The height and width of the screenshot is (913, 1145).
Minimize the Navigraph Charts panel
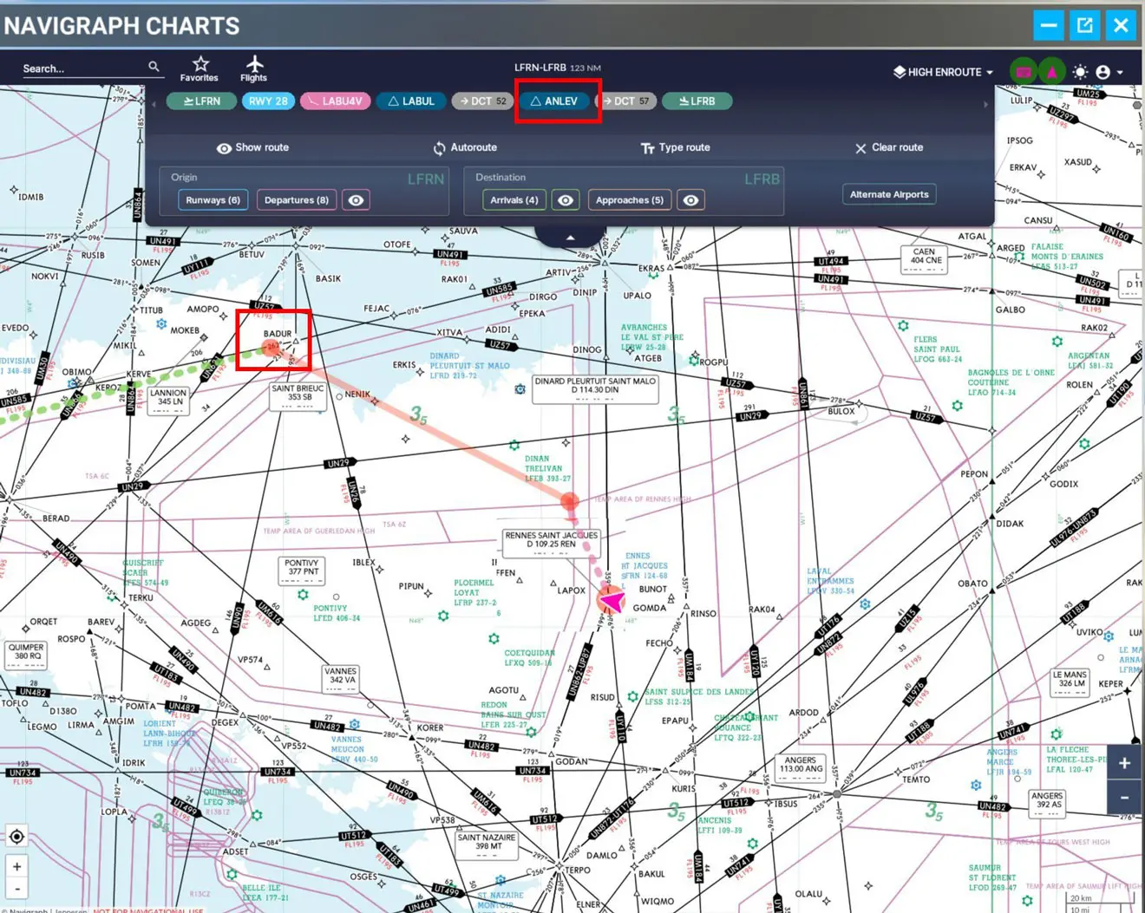point(1049,25)
